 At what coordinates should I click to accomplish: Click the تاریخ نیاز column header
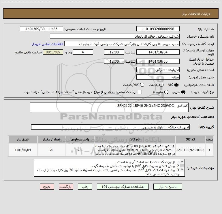click(x=23, y=139)
